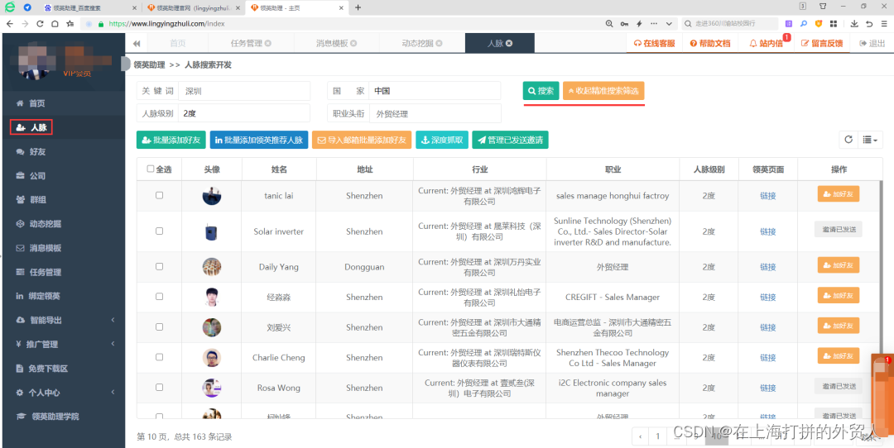The height and width of the screenshot is (448, 894).
Task: Open the saved passwords key icon
Action: [x=625, y=24]
